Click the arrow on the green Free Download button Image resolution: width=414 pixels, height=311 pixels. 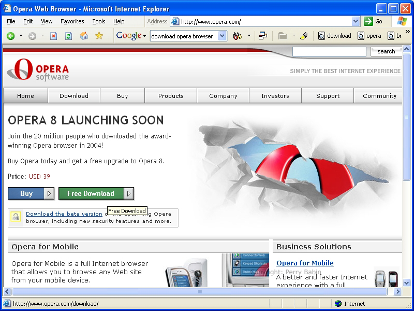tap(128, 193)
